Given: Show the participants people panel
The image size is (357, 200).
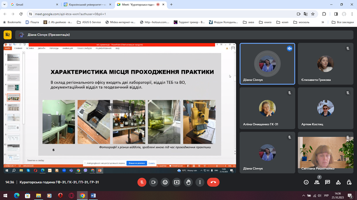Looking at the screenshot, I should pos(317,182).
